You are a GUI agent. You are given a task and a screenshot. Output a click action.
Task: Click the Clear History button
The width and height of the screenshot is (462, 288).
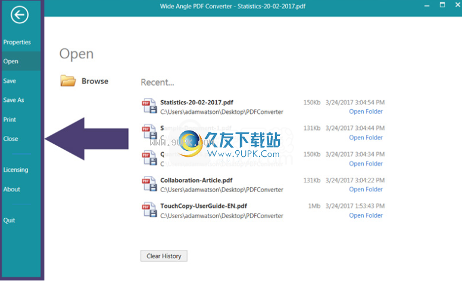tap(164, 256)
